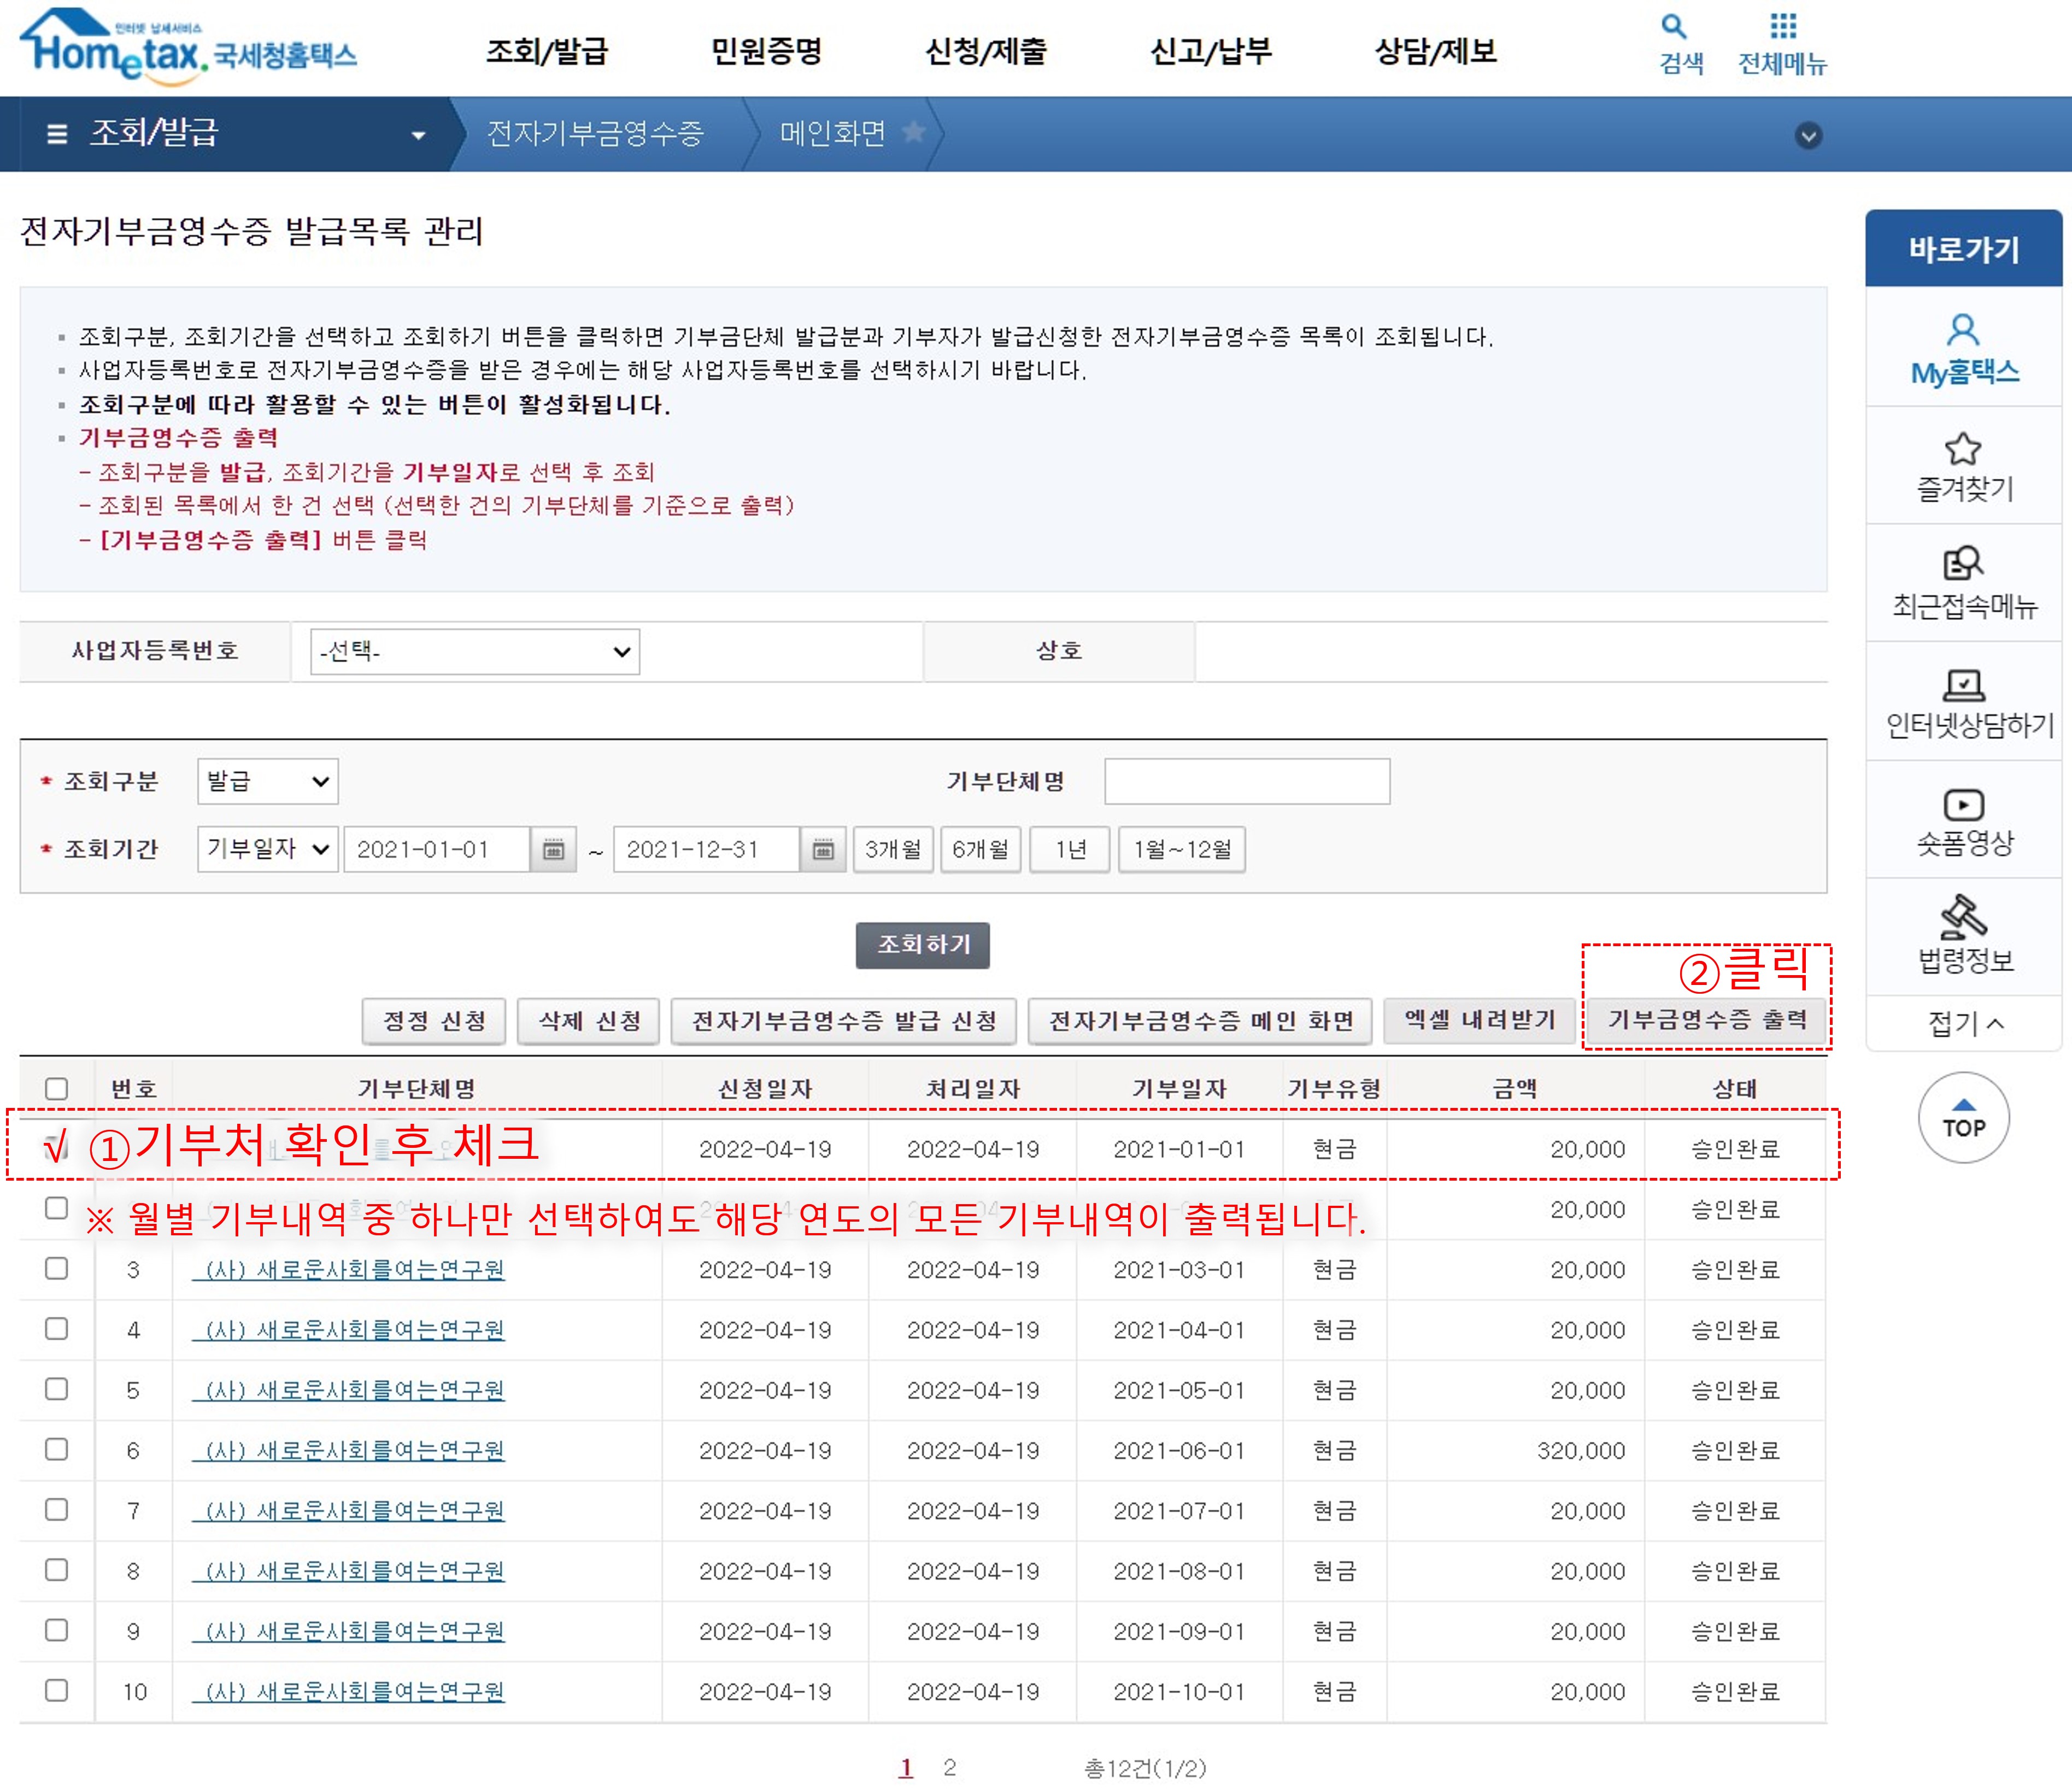
Task: Open the 신고/납부 top menu
Action: pyautogui.click(x=1210, y=51)
